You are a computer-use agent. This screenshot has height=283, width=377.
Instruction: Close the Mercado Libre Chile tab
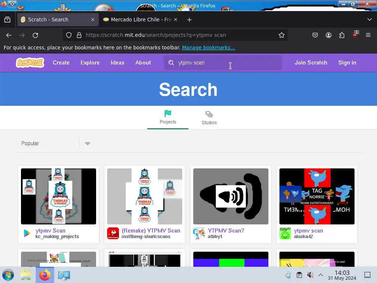coord(176,20)
